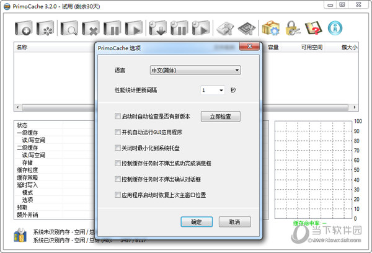
Task: Open the invisible memory management icon
Action: (x=247, y=29)
